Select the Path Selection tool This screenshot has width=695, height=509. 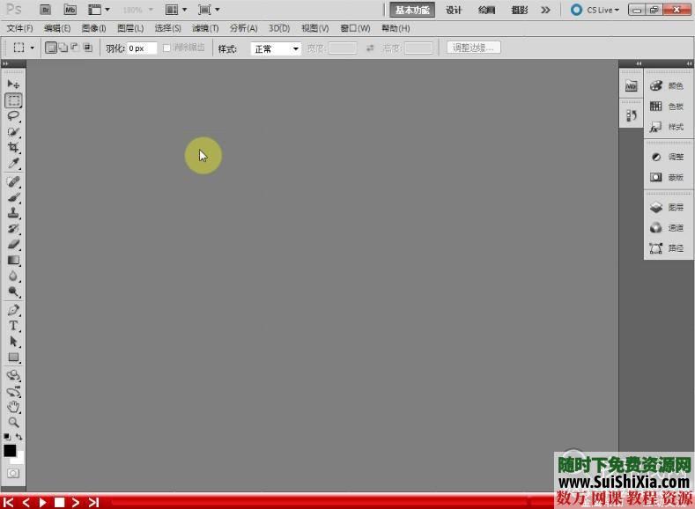click(13, 342)
